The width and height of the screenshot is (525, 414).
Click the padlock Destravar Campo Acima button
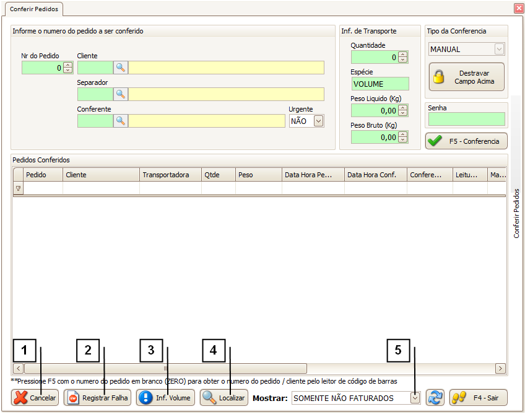[466, 77]
